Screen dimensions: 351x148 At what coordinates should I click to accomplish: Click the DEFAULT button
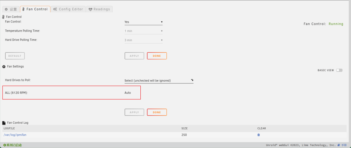click(x=15, y=56)
